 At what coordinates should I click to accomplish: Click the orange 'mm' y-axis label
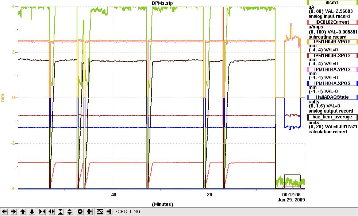(3, 98)
